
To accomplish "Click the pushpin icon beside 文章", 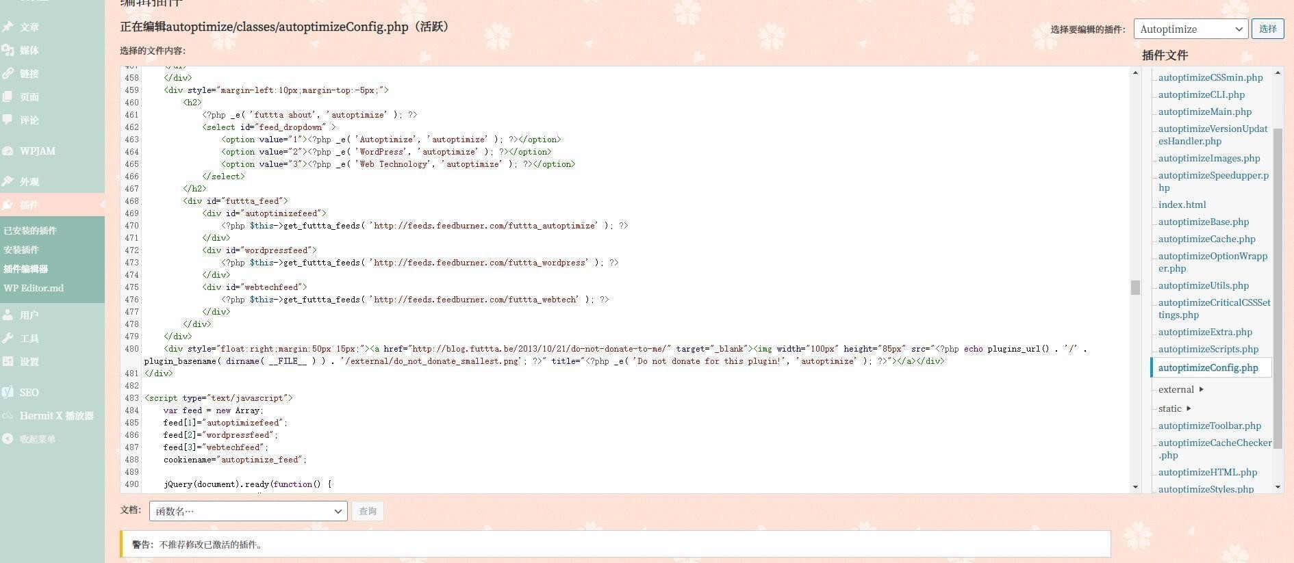I will click(x=8, y=27).
